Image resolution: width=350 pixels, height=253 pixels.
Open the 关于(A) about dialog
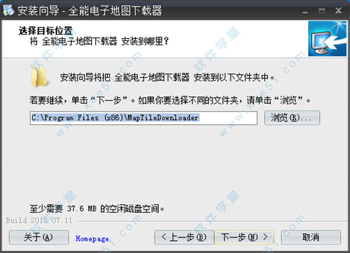(38, 237)
